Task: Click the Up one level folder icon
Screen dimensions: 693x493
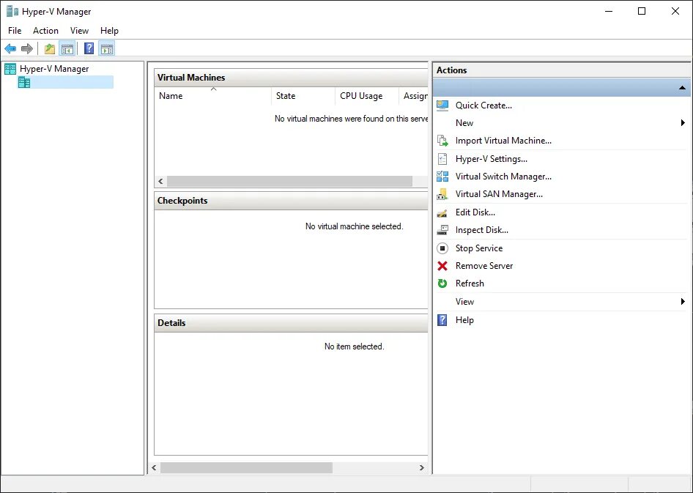Action: [x=50, y=48]
